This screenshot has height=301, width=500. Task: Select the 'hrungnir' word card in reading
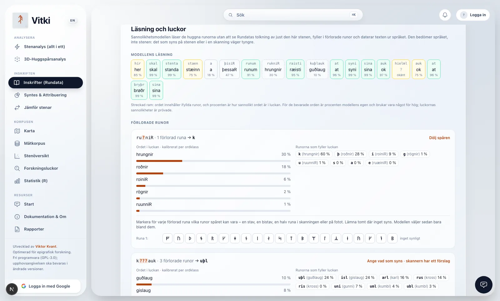[x=273, y=69]
